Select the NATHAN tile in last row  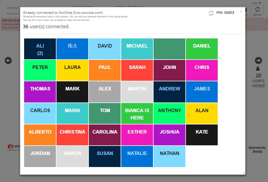pos(169,156)
